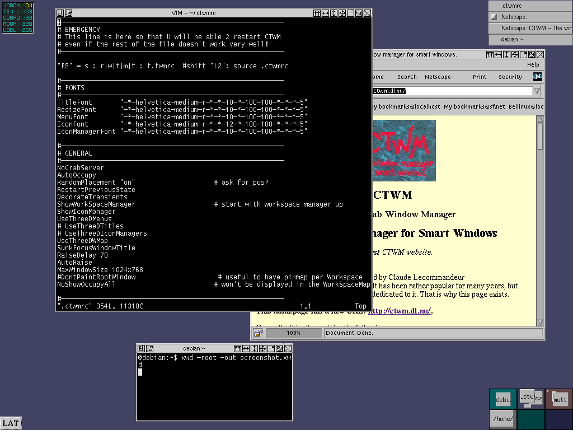Screen dimensions: 573x430
Task: Click 'NoGrabServer' line in VIM
Action: pyautogui.click(x=81, y=168)
